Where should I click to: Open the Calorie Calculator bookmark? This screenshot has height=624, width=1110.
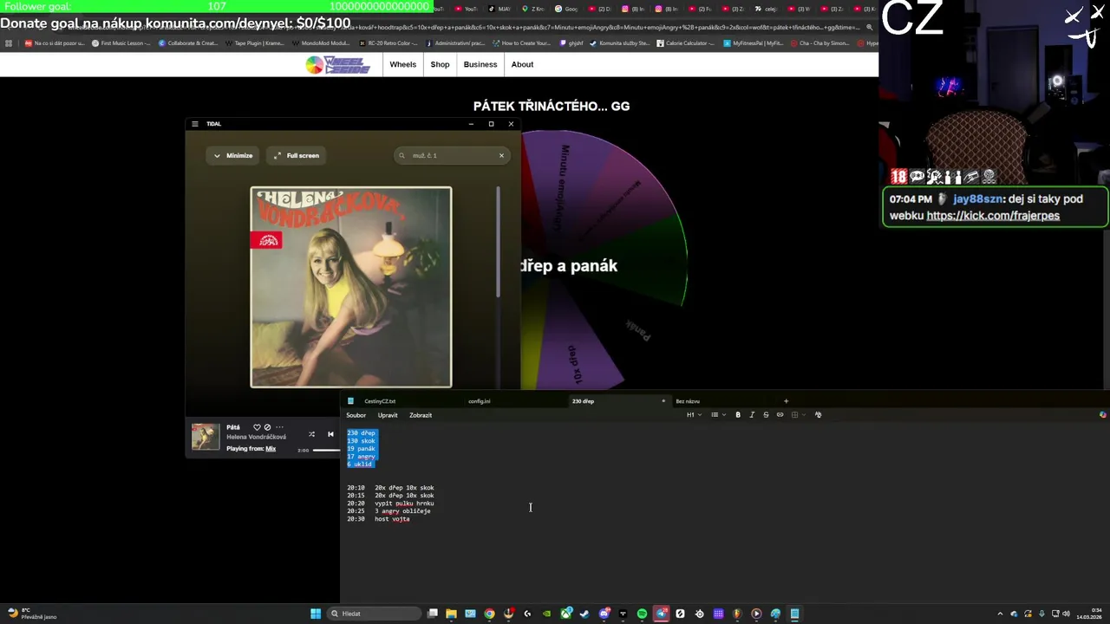[x=685, y=42]
